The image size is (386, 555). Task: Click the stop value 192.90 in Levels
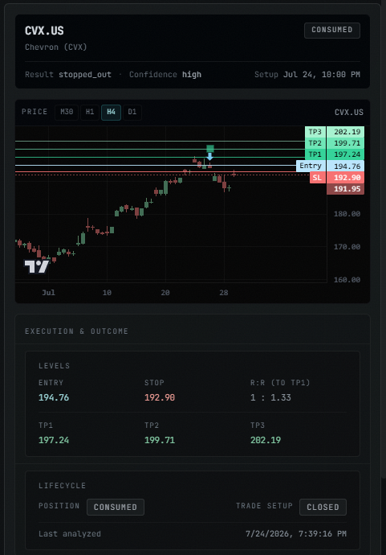click(160, 397)
